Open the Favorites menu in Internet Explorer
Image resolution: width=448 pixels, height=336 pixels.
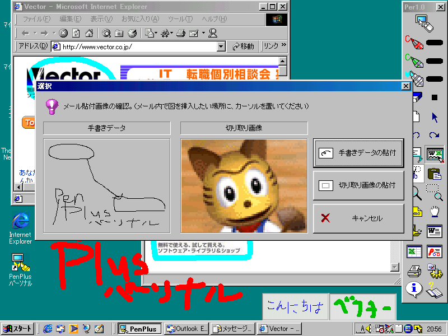tap(141, 19)
